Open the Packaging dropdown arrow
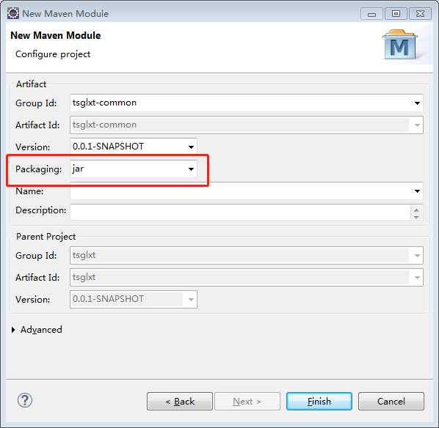This screenshot has width=439, height=428. click(191, 169)
